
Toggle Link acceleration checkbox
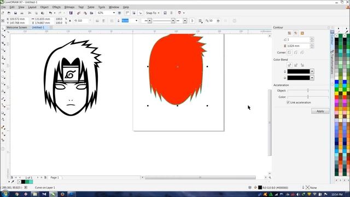point(288,102)
